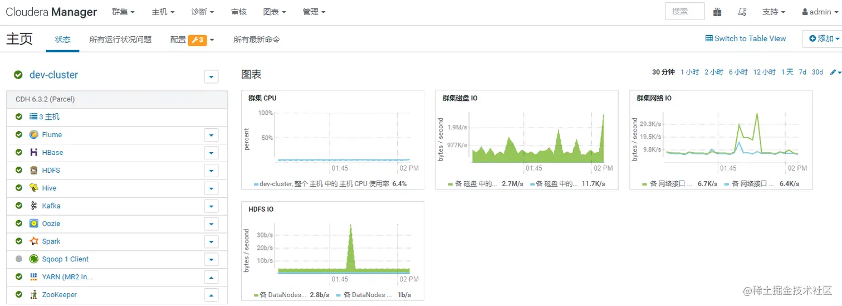Click the hosts list icon next to 3 主机
842x306 pixels.
point(33,117)
